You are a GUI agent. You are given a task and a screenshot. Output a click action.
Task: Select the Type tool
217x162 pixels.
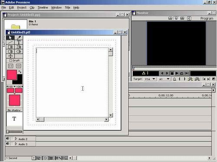pos(19,42)
